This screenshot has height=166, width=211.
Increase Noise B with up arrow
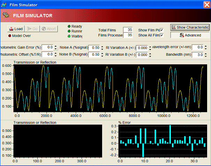(102, 54)
